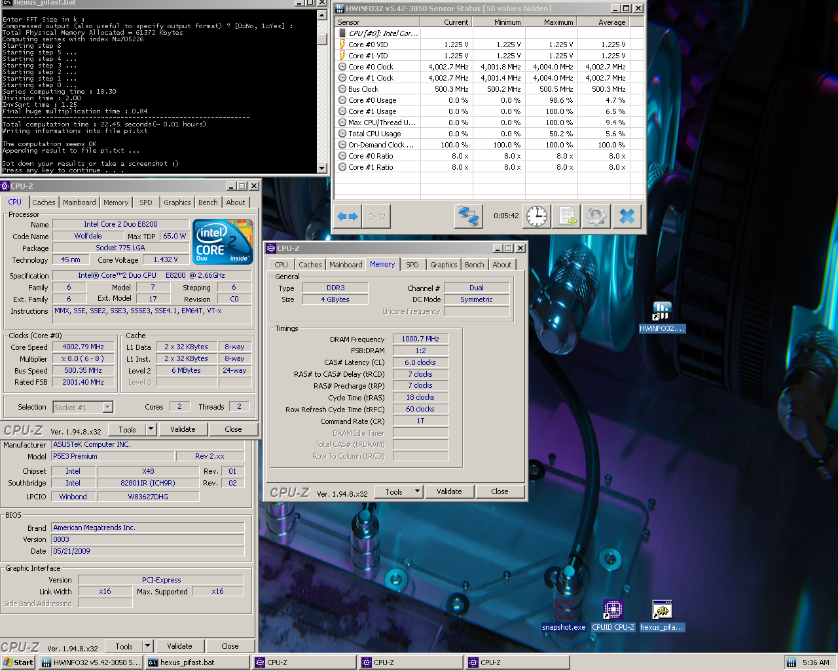The width and height of the screenshot is (838, 671).
Task: Click console window scrollbar up arrow
Action: tap(321, 15)
